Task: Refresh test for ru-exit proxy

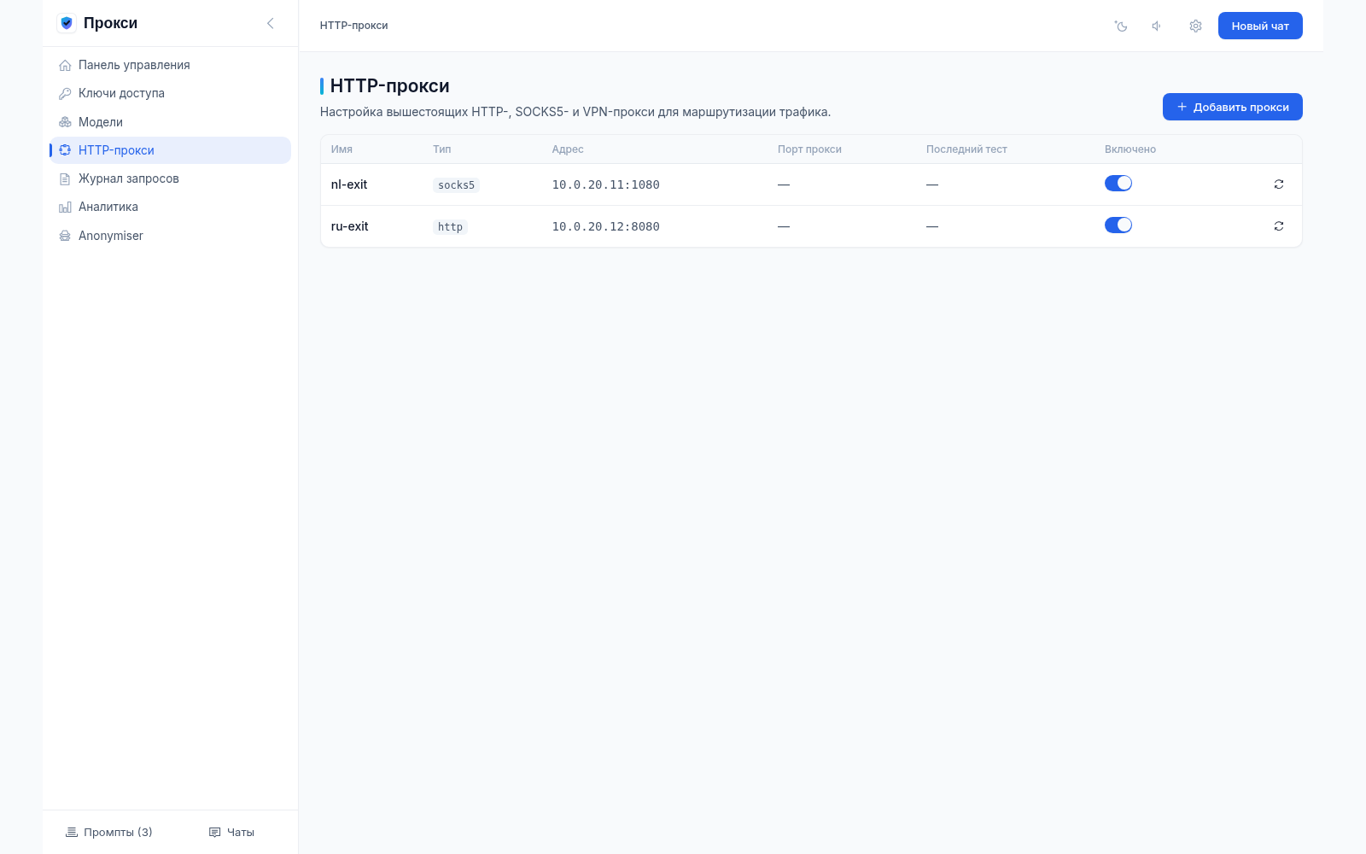Action: tap(1279, 226)
